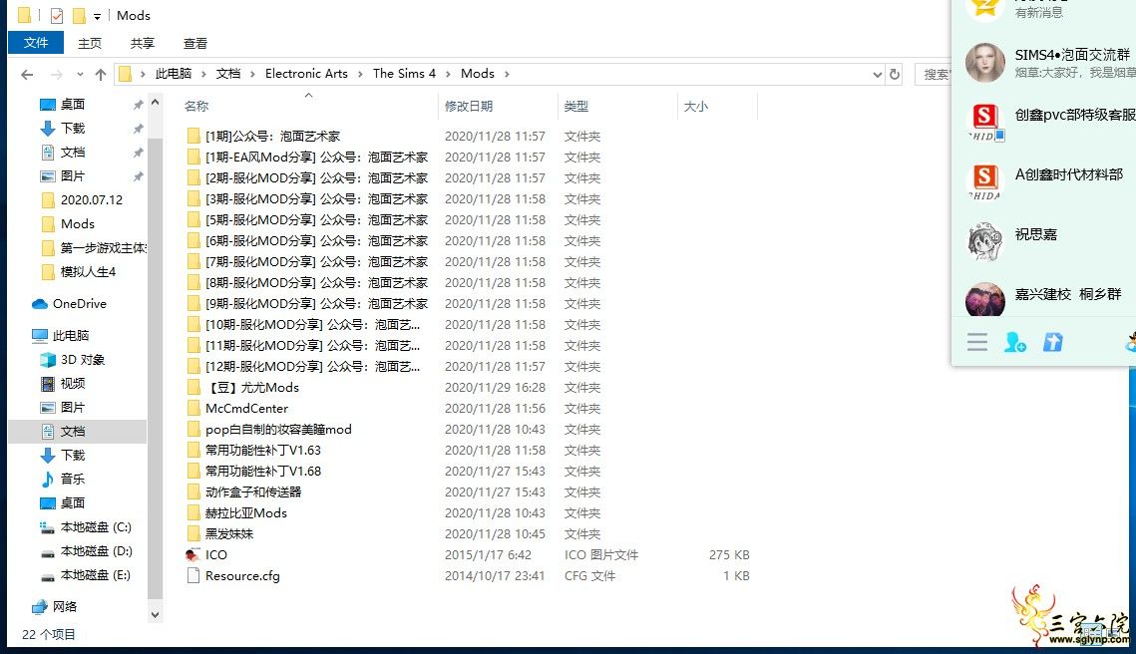Click navigation pane scrollbar down arrow
This screenshot has height=654, width=1136.
pos(155,615)
